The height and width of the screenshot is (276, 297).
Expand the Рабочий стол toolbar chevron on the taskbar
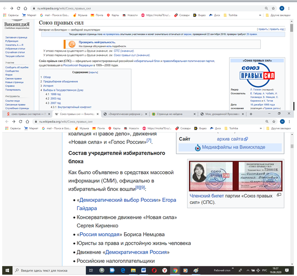(233, 268)
